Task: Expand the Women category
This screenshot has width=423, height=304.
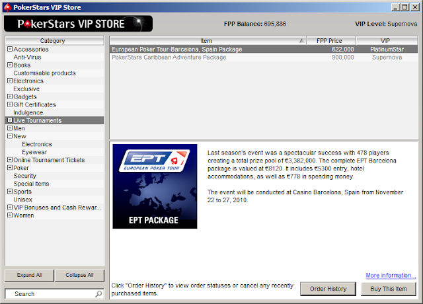Action: (x=10, y=215)
